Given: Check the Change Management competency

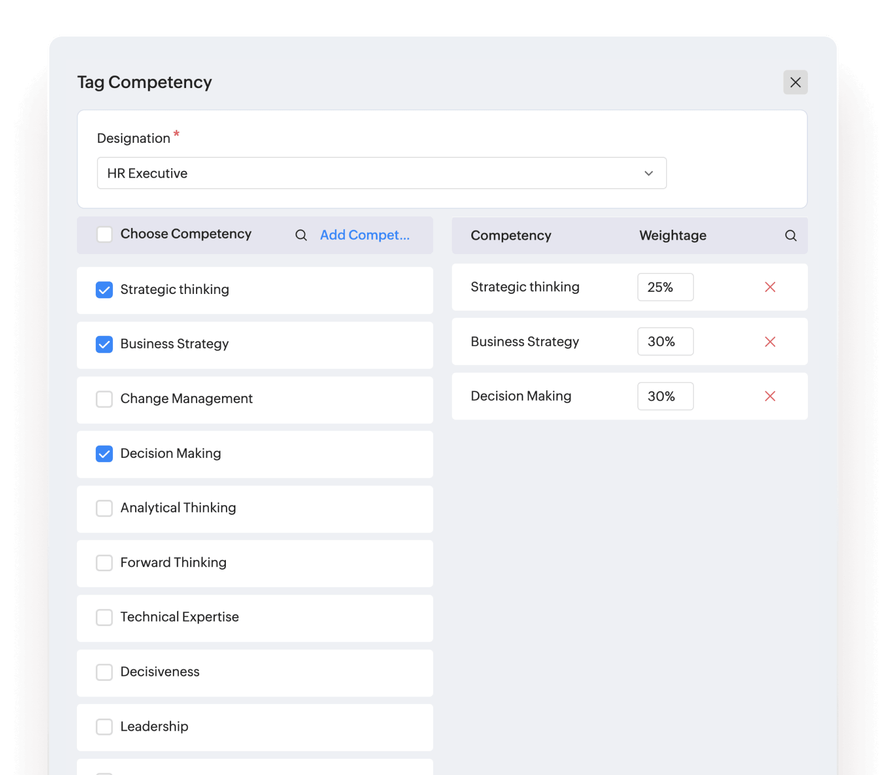Looking at the screenshot, I should 104,399.
